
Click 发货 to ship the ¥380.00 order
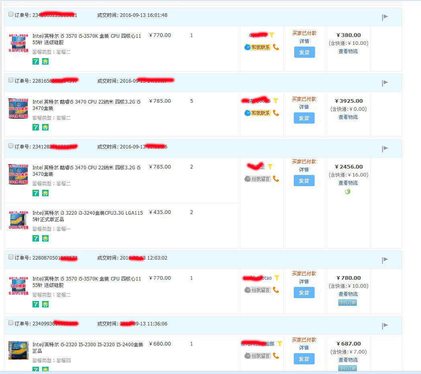(304, 52)
